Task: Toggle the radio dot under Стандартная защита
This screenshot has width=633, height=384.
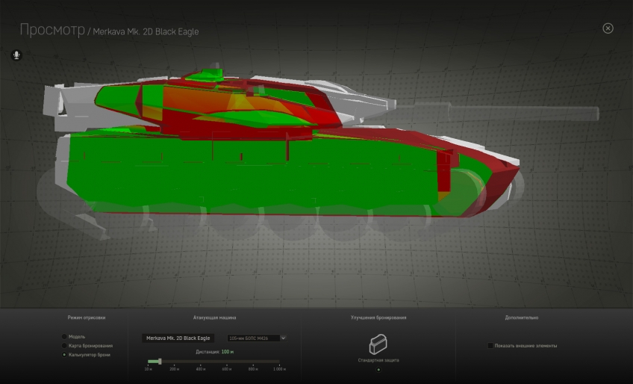Action: click(378, 370)
